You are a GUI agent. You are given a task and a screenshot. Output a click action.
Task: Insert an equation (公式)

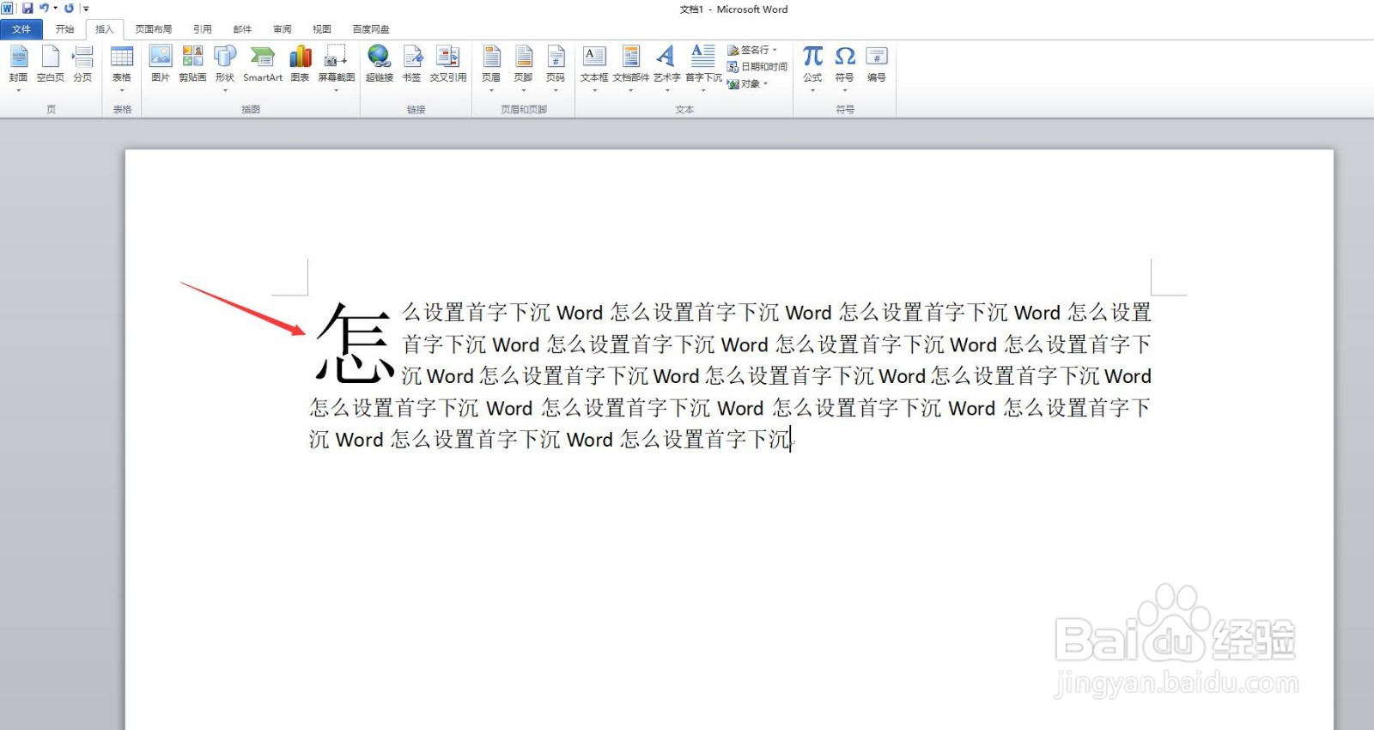pyautogui.click(x=812, y=67)
